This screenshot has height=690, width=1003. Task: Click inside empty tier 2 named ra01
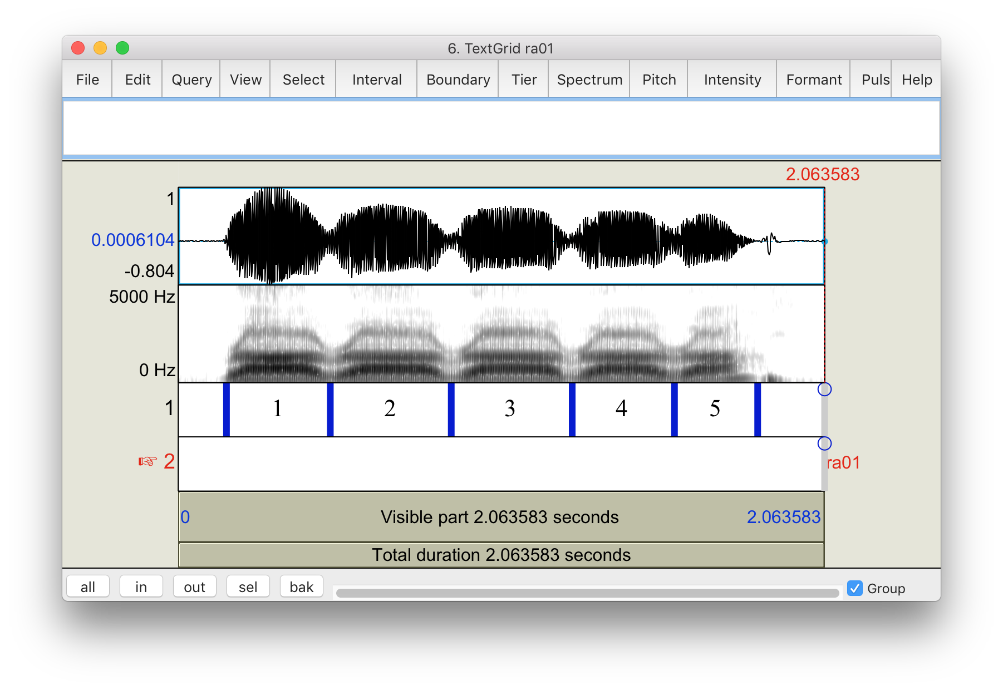pos(500,464)
